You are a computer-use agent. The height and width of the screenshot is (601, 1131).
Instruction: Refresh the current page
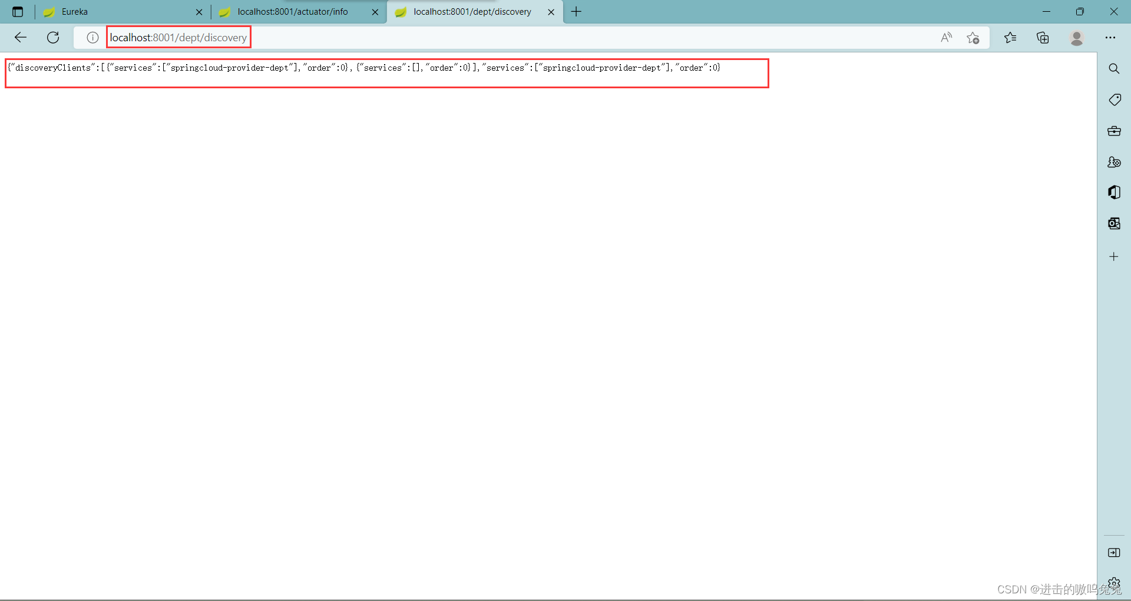53,38
